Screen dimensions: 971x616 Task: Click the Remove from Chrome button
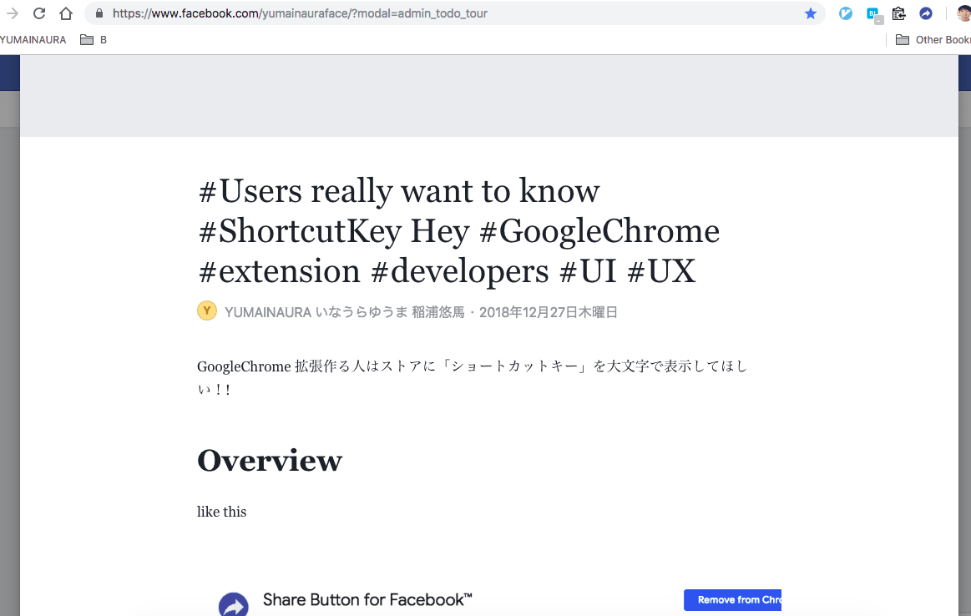732,600
